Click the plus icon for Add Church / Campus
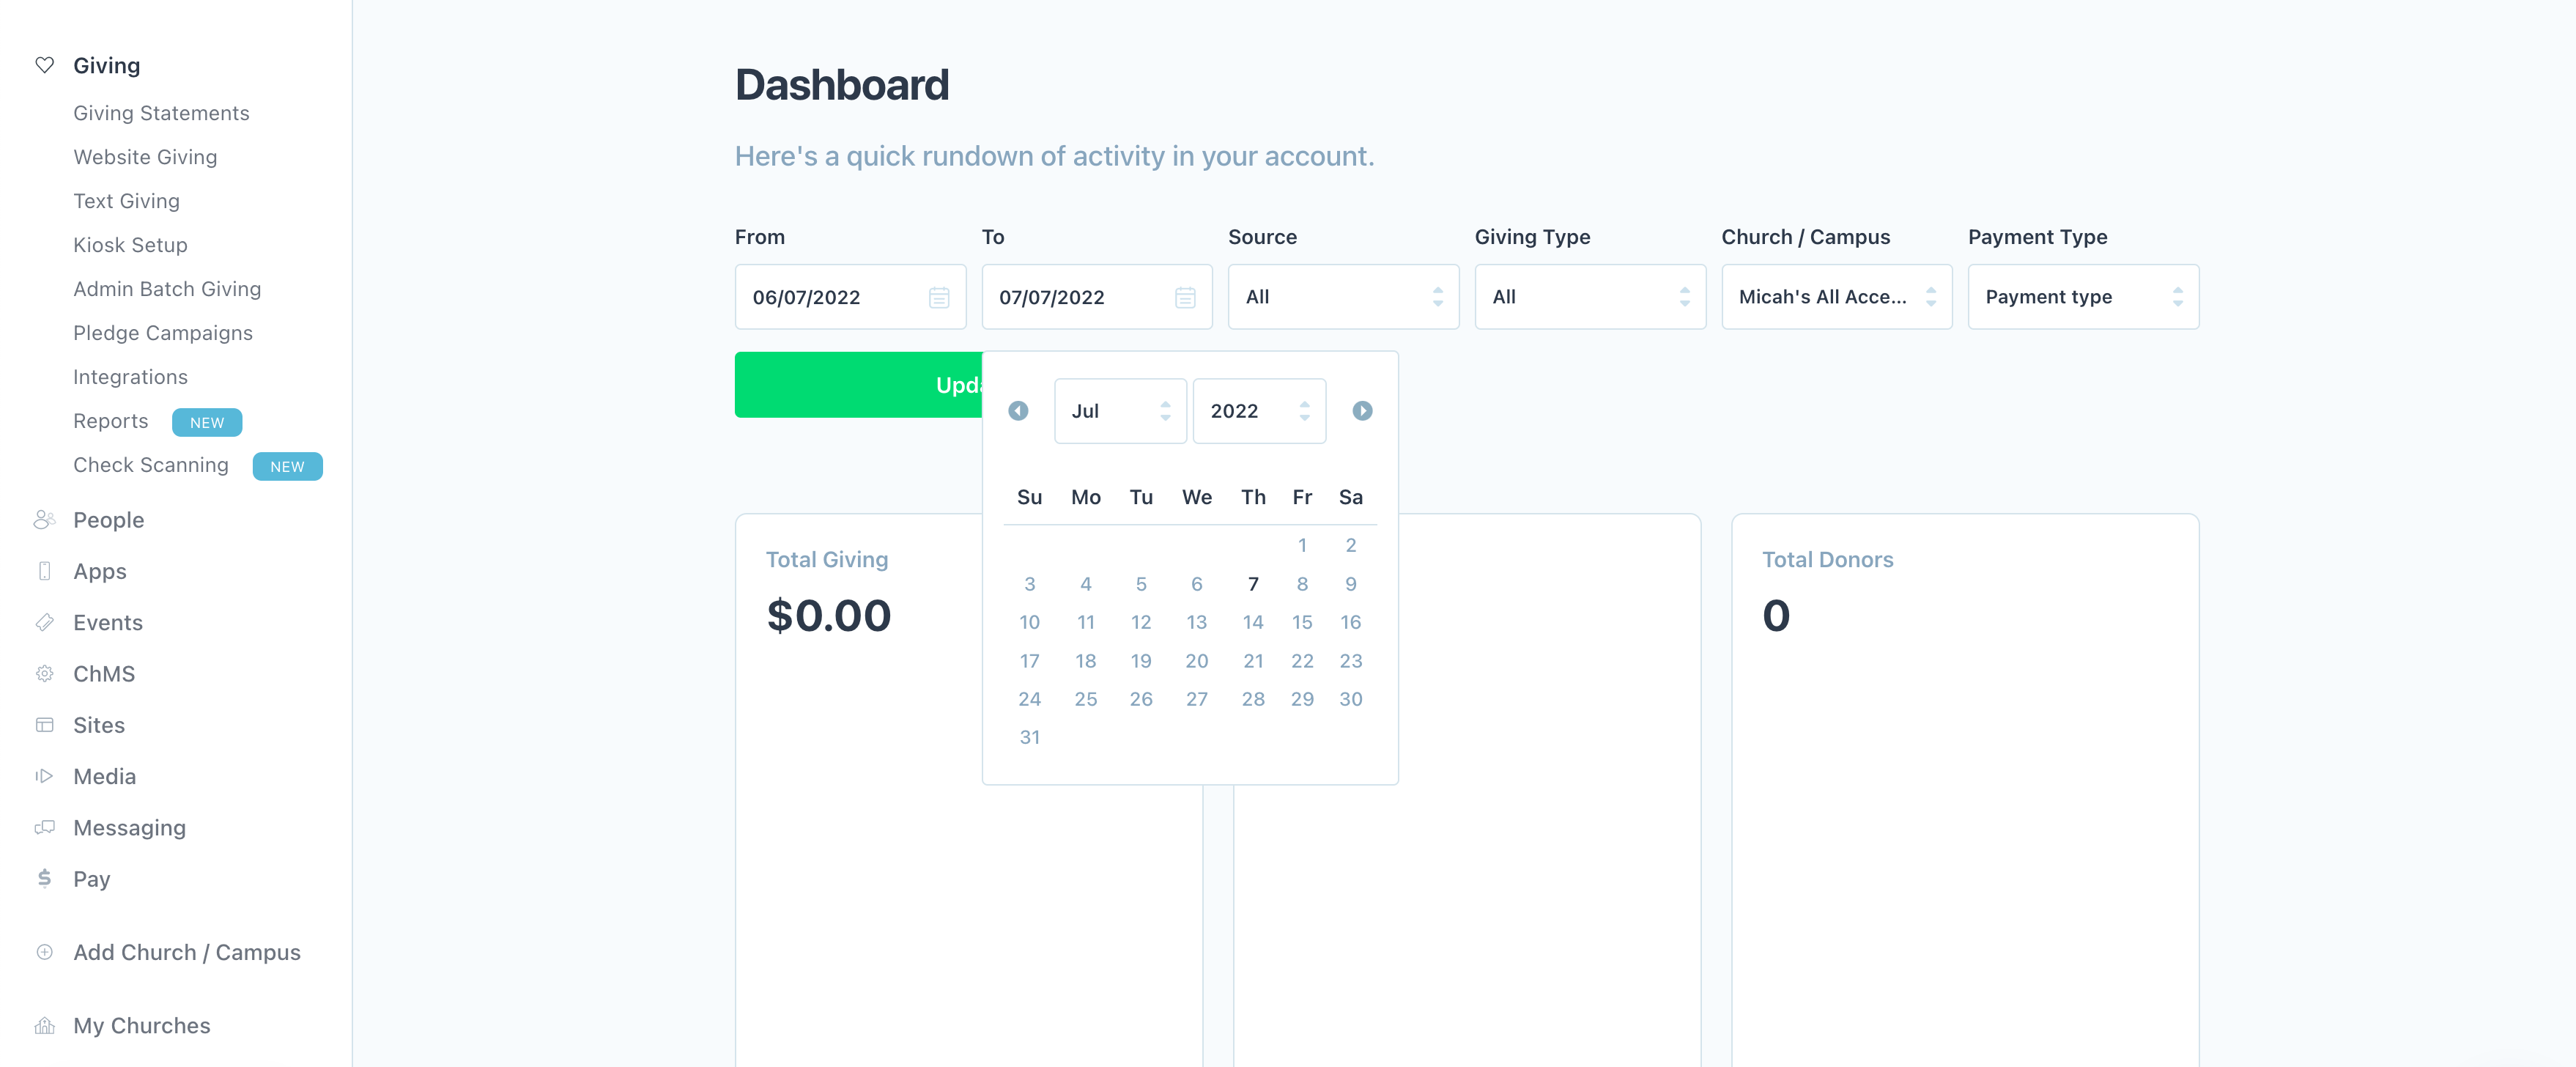 44,952
